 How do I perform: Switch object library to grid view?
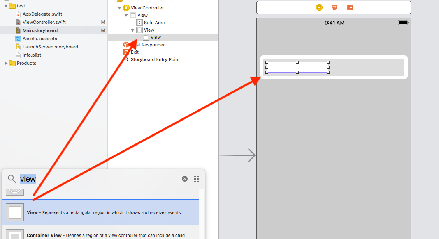click(197, 179)
